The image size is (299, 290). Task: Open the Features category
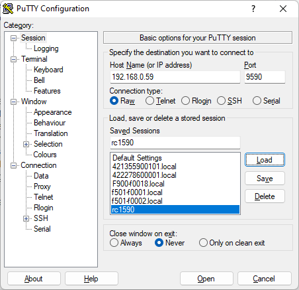point(47,91)
